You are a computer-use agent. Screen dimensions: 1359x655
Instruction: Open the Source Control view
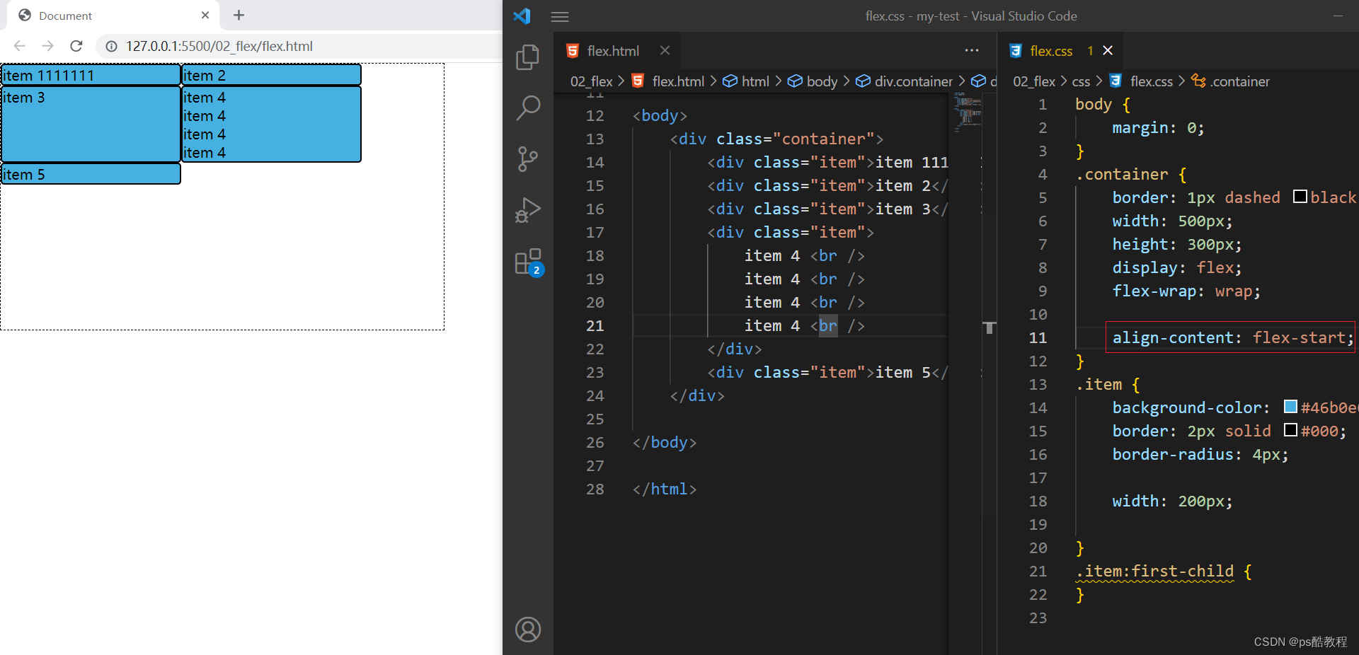(527, 159)
